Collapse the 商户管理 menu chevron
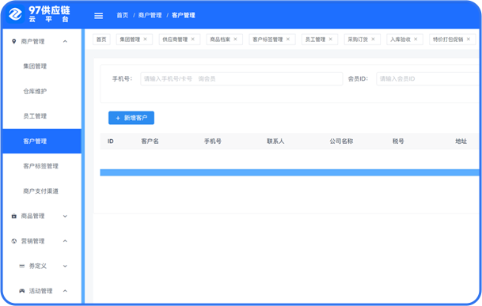 pyautogui.click(x=65, y=41)
